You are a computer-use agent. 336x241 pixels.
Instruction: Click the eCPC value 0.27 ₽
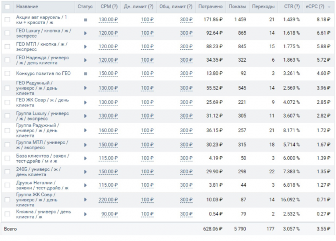tap(323, 214)
